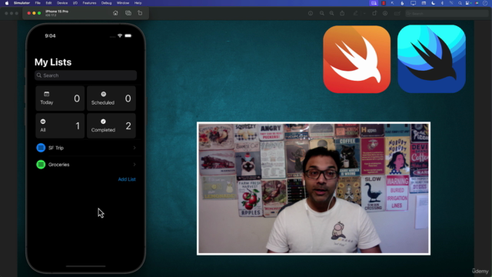Click the My Lists title
The width and height of the screenshot is (492, 277).
point(53,62)
